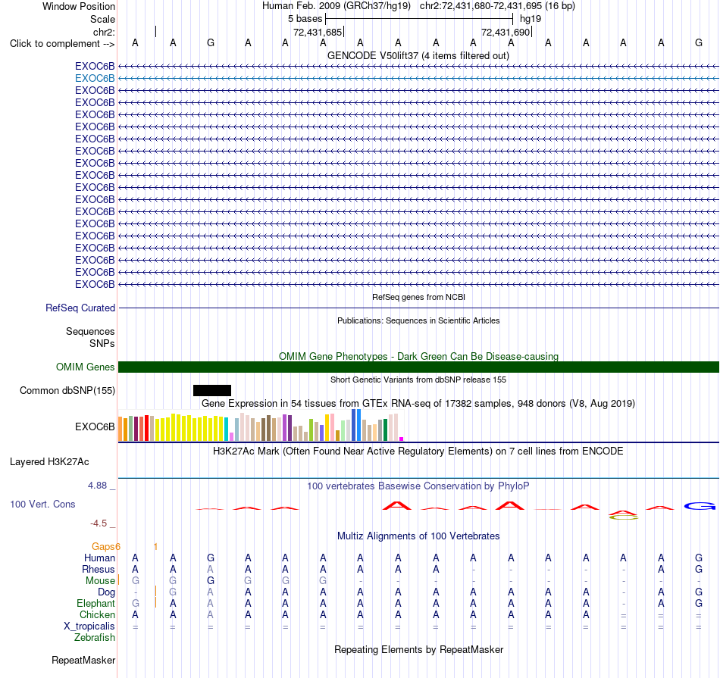Click the 'chr2:72,431,680-72,431,695 (16 bp)' position text
The width and height of the screenshot is (720, 678).
click(x=497, y=6)
